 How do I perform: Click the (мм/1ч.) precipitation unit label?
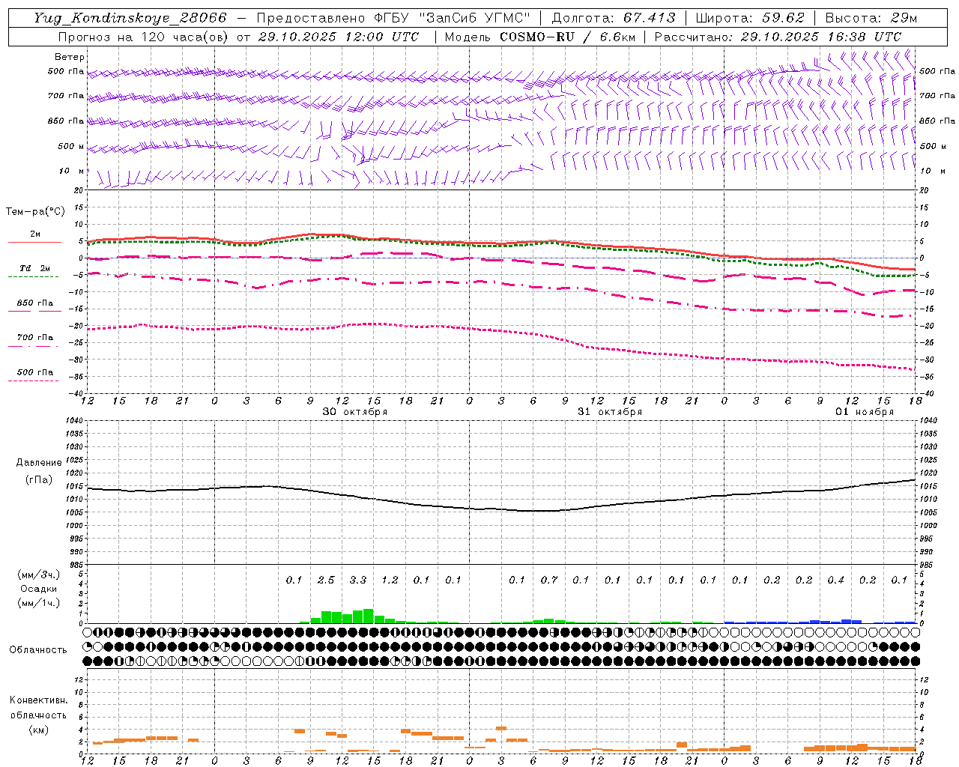click(37, 603)
